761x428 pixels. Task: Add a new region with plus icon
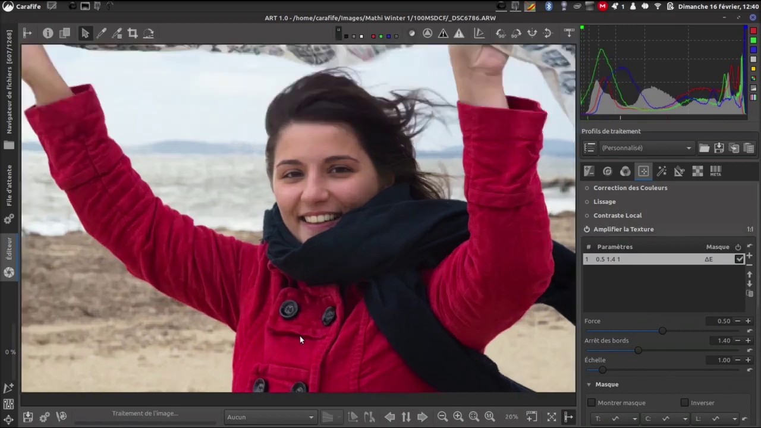pos(750,256)
